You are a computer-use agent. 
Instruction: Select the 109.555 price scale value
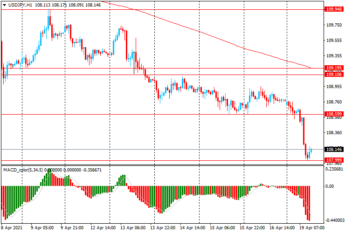point(334,41)
